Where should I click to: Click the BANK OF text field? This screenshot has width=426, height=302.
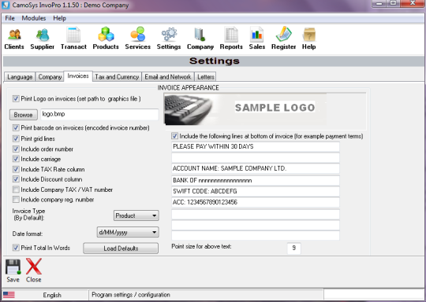click(x=256, y=180)
